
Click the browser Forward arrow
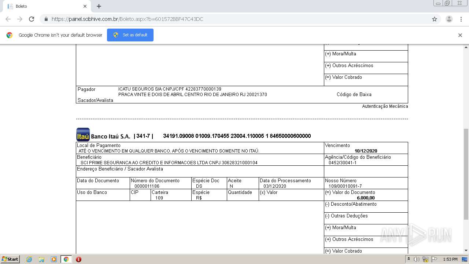click(x=20, y=19)
